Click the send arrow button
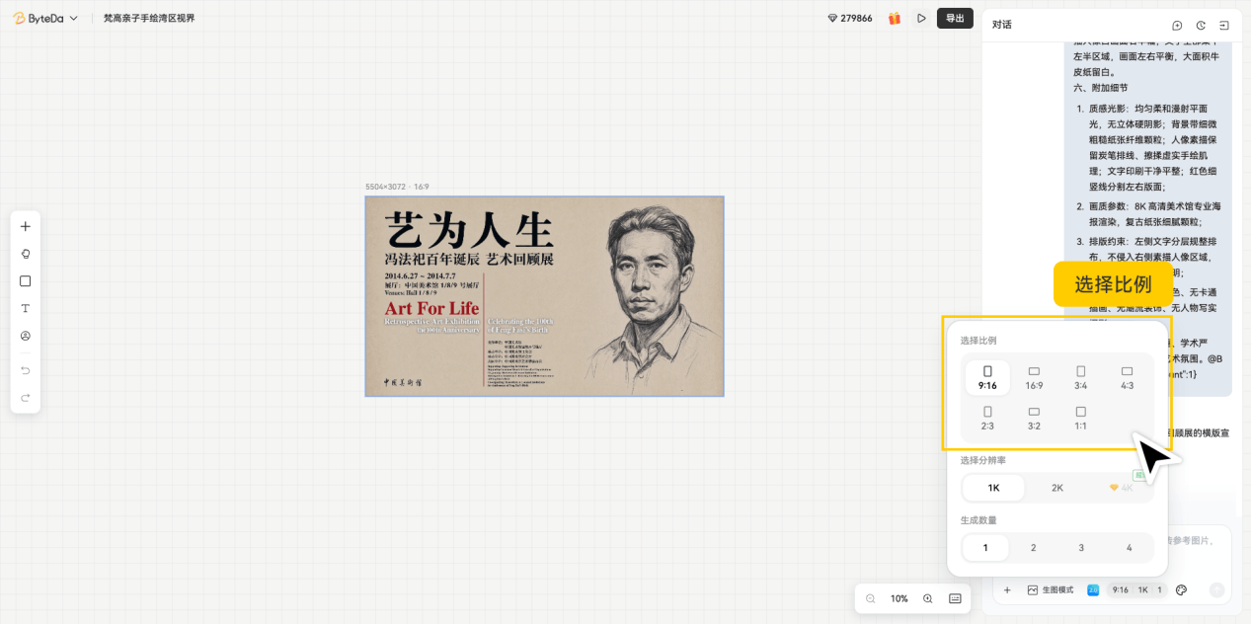The height and width of the screenshot is (624, 1251). [x=1216, y=589]
